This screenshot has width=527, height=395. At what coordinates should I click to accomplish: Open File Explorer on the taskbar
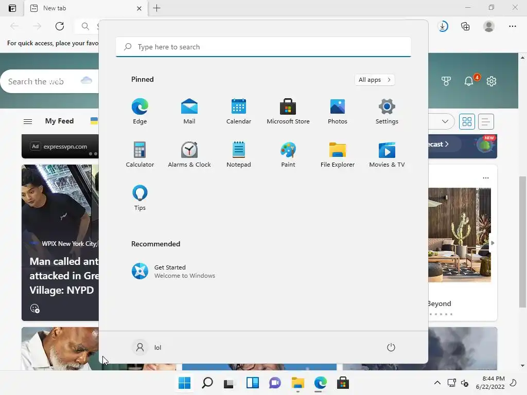tap(298, 383)
